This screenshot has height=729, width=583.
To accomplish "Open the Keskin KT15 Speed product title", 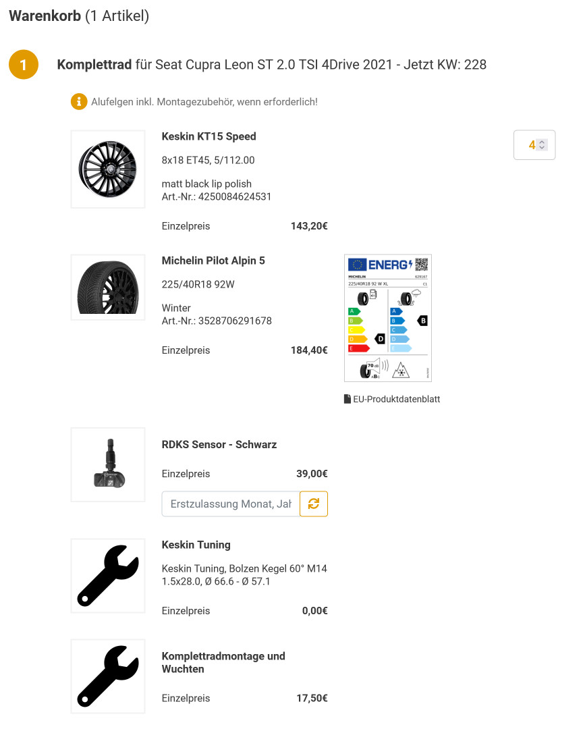I will click(209, 136).
